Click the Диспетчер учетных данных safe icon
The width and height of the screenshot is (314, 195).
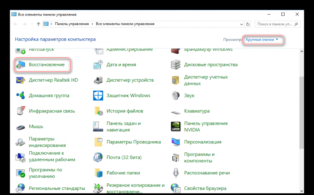point(175,80)
